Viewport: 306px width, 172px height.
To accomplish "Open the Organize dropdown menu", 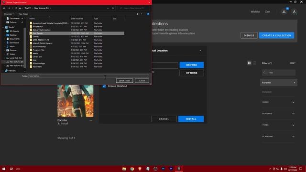I will pyautogui.click(x=9, y=14).
